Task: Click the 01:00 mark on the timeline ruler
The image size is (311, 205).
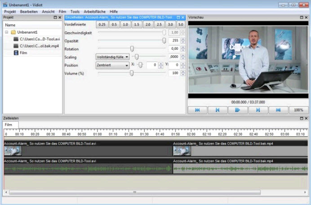Action: pyautogui.click(x=97, y=134)
